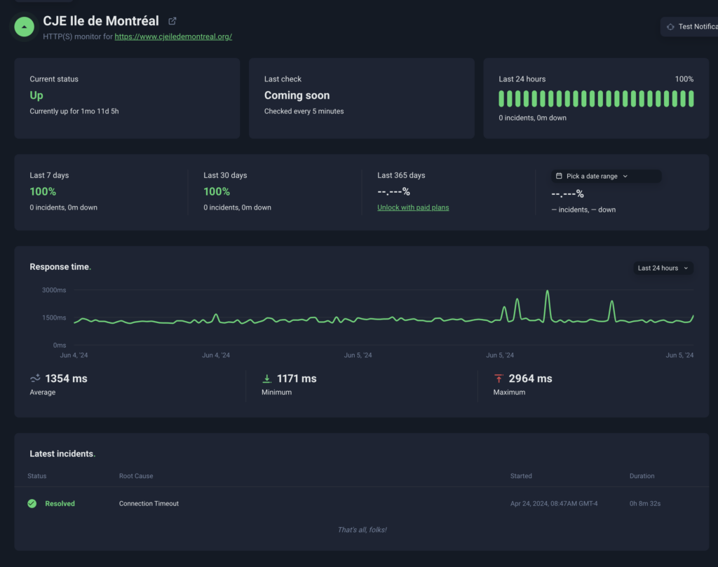The image size is (718, 567).
Task: Click the green Resolved checkmark icon
Action: click(x=32, y=503)
